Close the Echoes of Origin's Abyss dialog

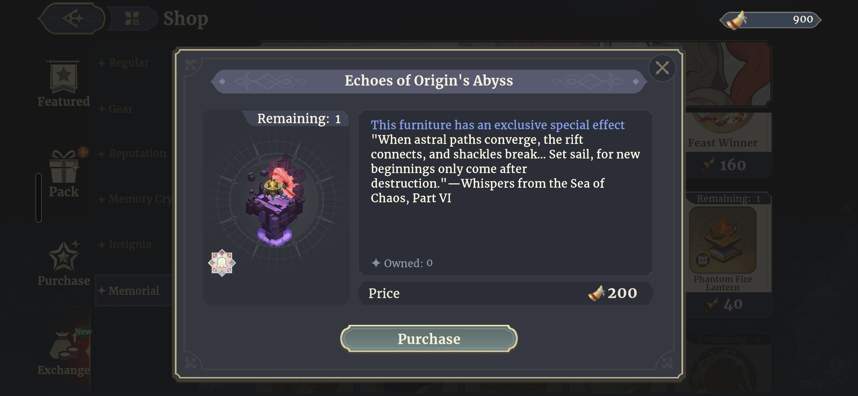(x=662, y=68)
